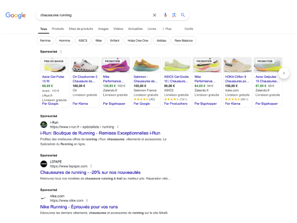Click Par Bigshopper under pink Nike shoe
The image size is (297, 223).
click(114, 104)
